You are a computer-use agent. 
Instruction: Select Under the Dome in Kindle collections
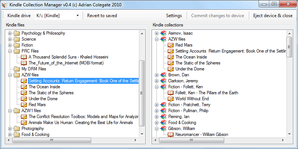[190, 69]
